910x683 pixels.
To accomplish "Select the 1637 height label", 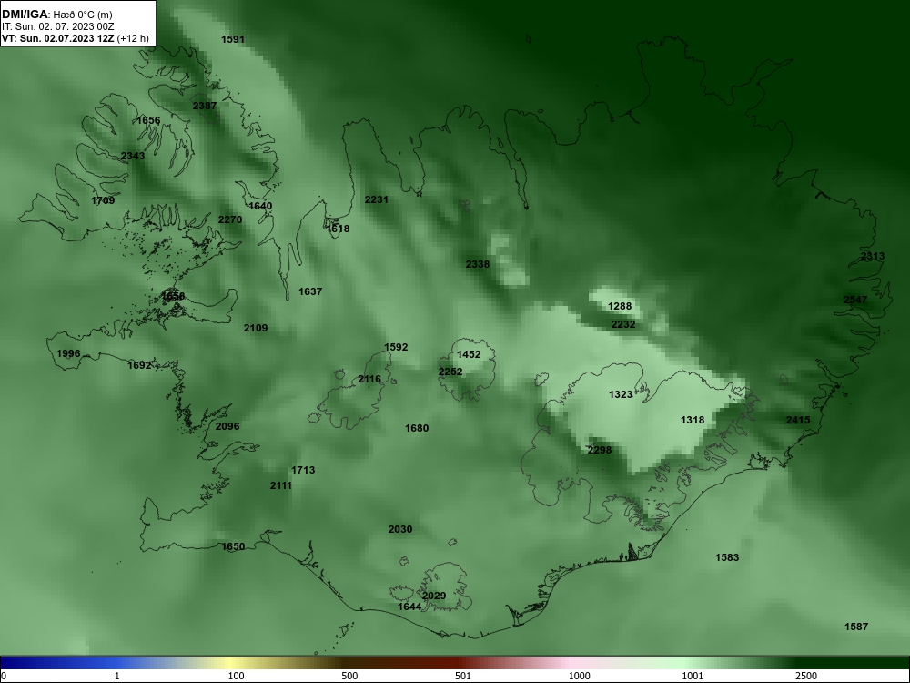I will click(x=310, y=291).
